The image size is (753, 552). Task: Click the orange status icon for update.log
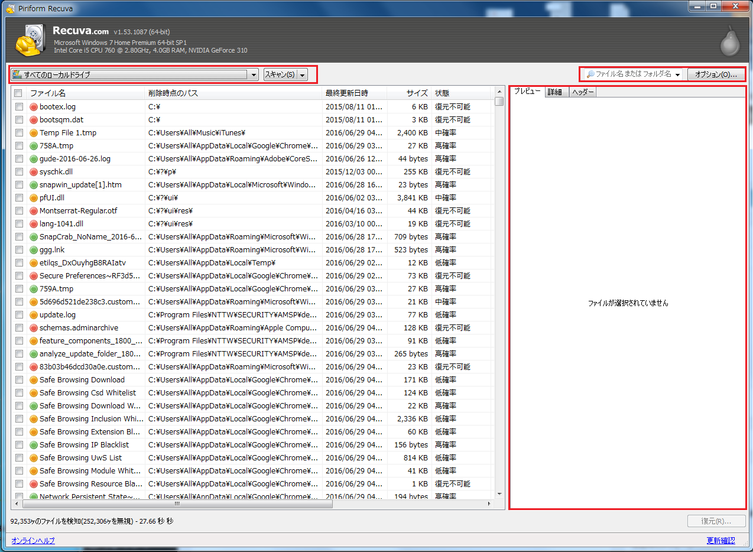34,315
